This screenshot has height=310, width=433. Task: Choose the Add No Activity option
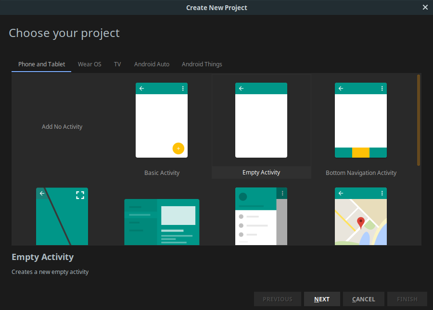62,126
